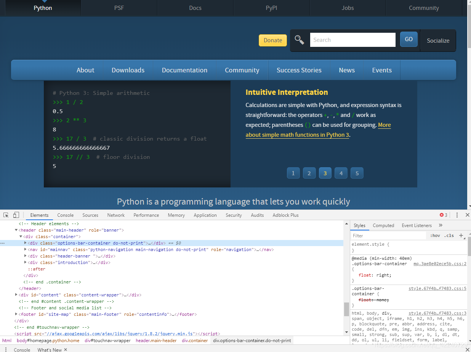
Task: Open the About navigation item
Action: click(85, 70)
